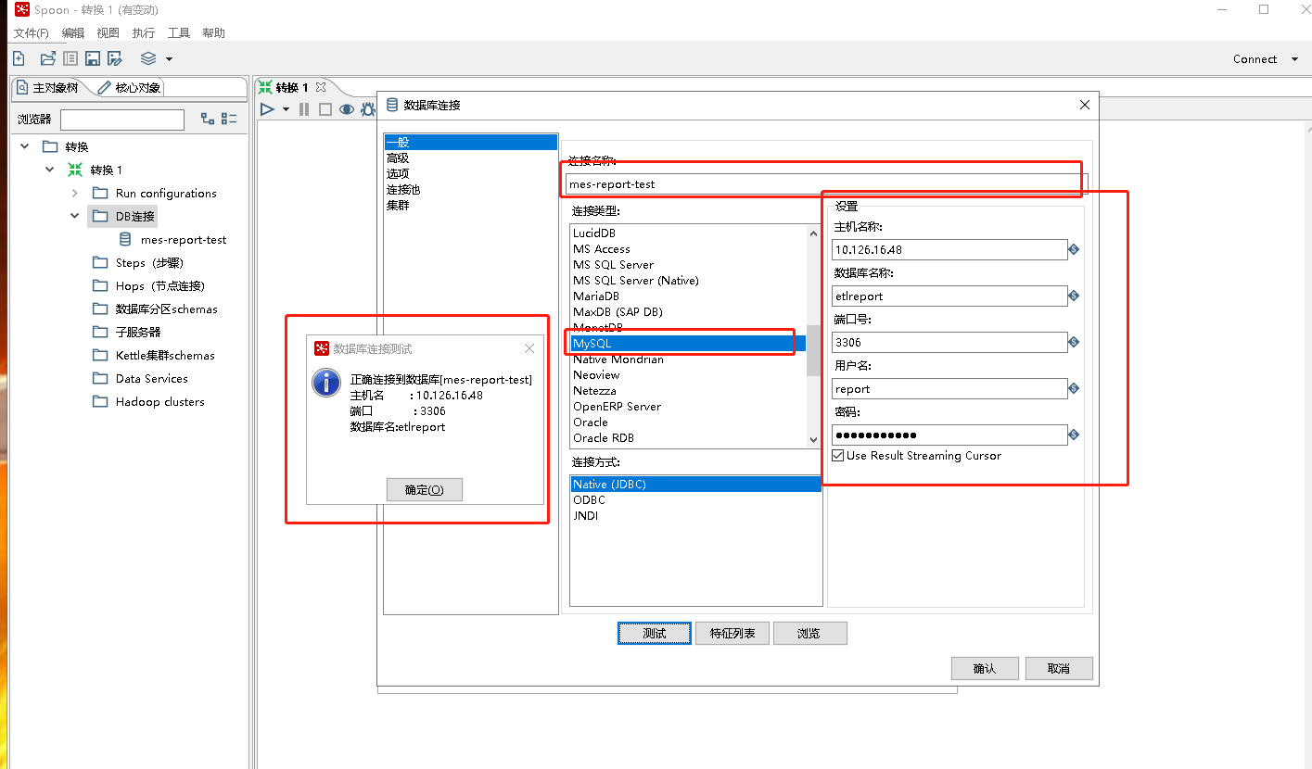Click the 浏览器 search input field
Image resolution: width=1312 pixels, height=769 pixels.
point(122,120)
